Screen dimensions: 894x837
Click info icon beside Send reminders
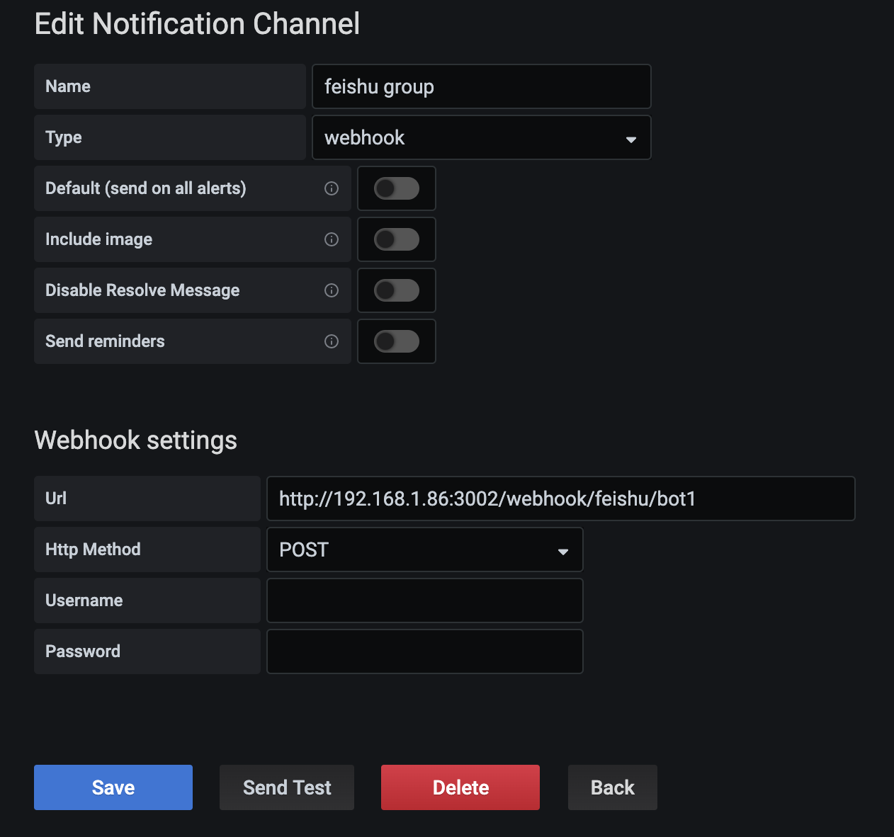point(331,341)
